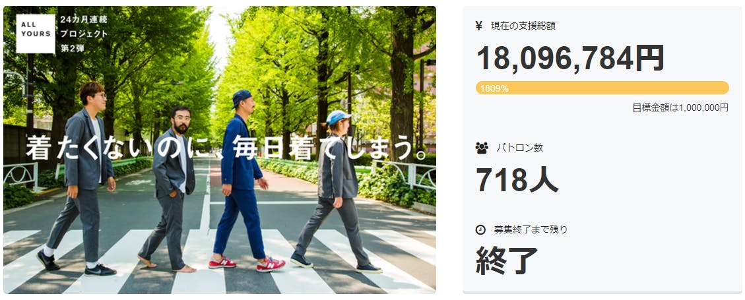Viewport: 745px width, 300px height.
Task: Click the ALL YOURS logo box
Action: [35, 34]
